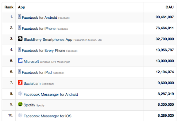This screenshot has height=121, width=178.
Task: Click the Facebook Messenger for iOS atom icon
Action: (x=20, y=115)
